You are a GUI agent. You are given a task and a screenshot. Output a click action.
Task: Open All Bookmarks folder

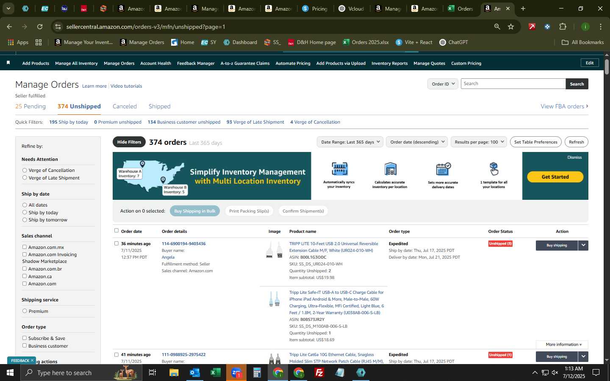pyautogui.click(x=582, y=42)
